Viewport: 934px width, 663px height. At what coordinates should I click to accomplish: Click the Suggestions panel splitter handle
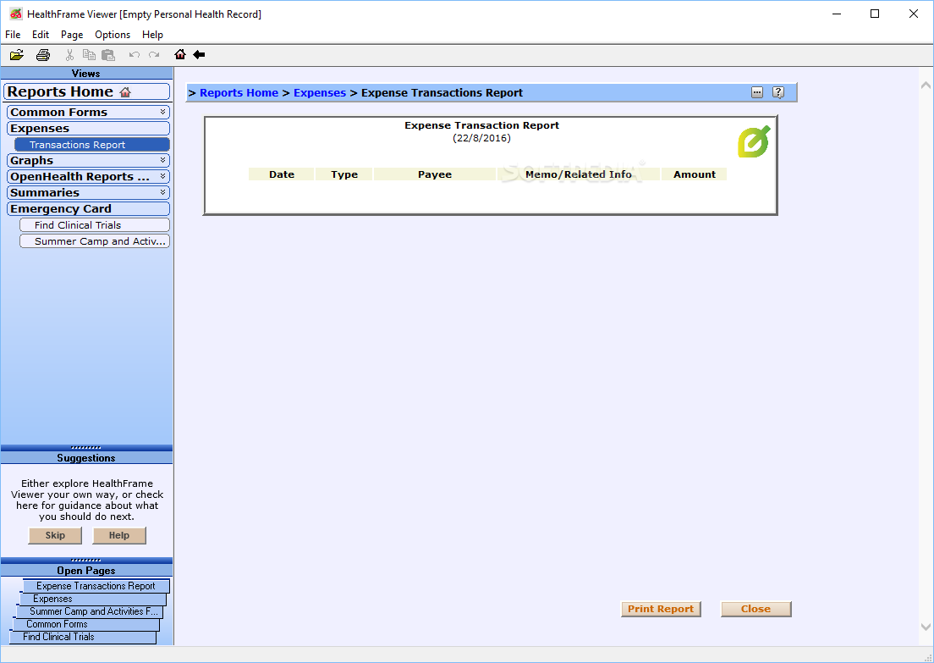tap(86, 447)
